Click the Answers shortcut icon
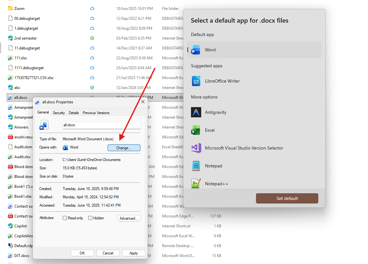The width and height of the screenshot is (368, 264). (10, 127)
